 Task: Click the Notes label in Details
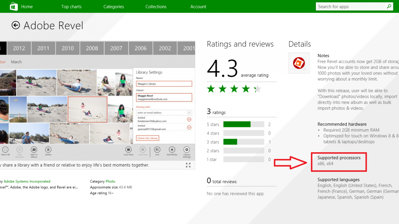pos(323,56)
